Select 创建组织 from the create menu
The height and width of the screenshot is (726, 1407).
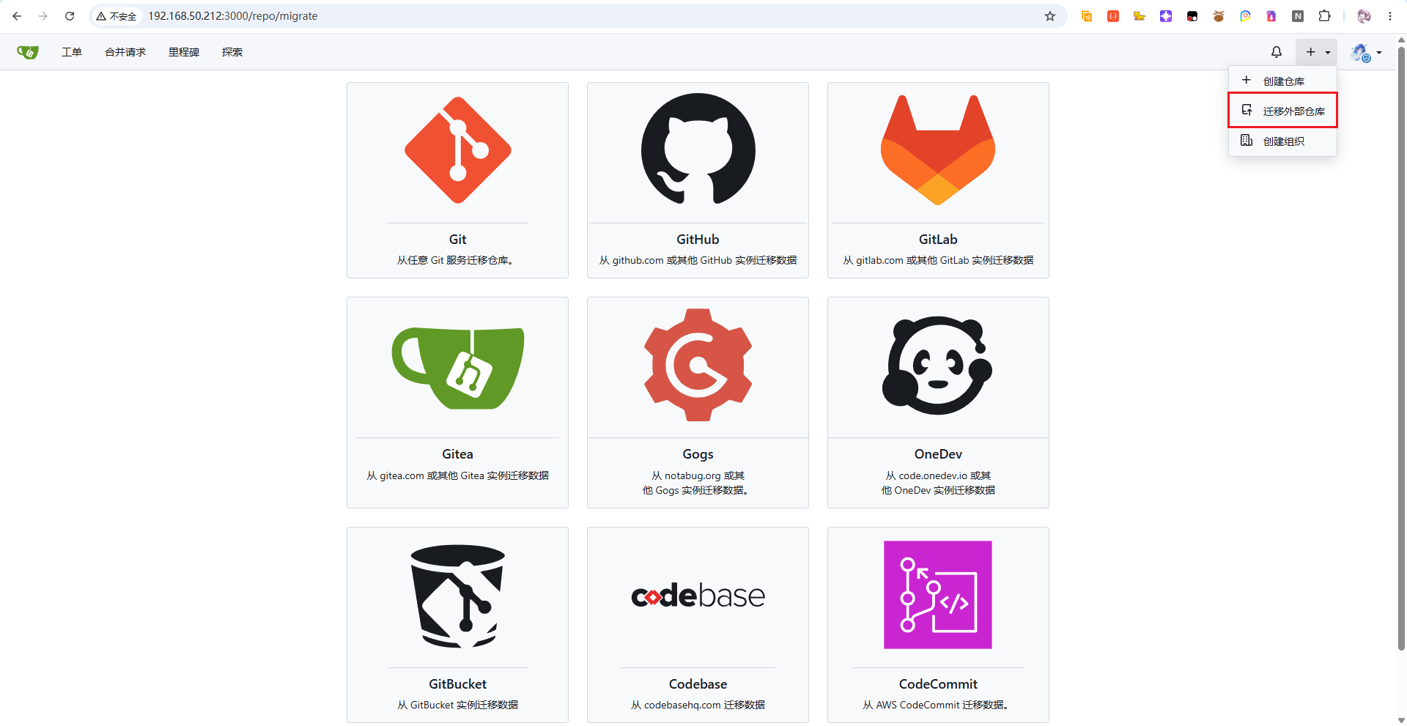click(1282, 141)
